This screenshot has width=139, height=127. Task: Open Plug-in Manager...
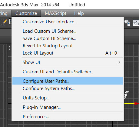tap(68, 107)
